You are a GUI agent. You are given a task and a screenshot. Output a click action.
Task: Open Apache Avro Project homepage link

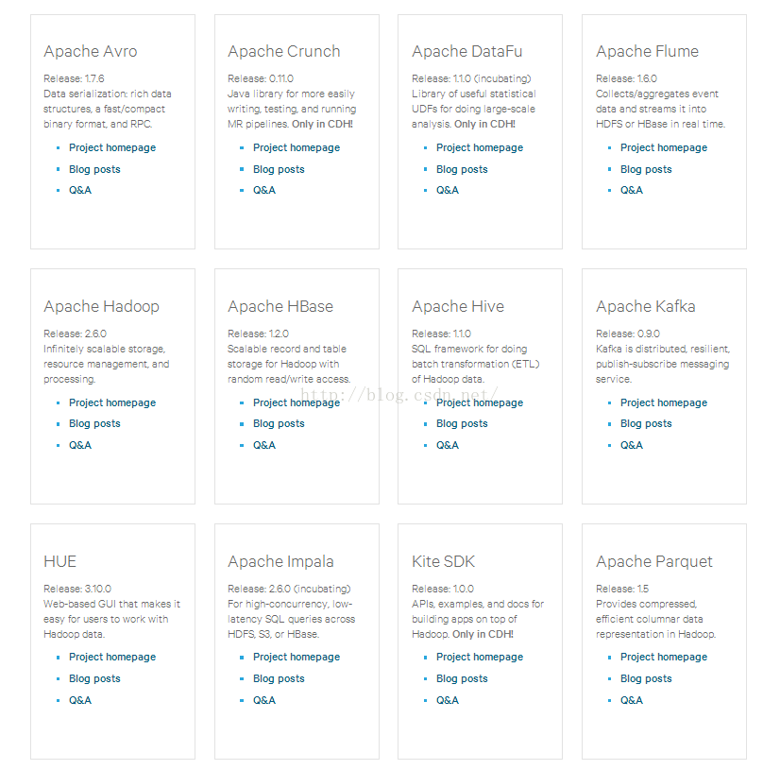pyautogui.click(x=111, y=147)
